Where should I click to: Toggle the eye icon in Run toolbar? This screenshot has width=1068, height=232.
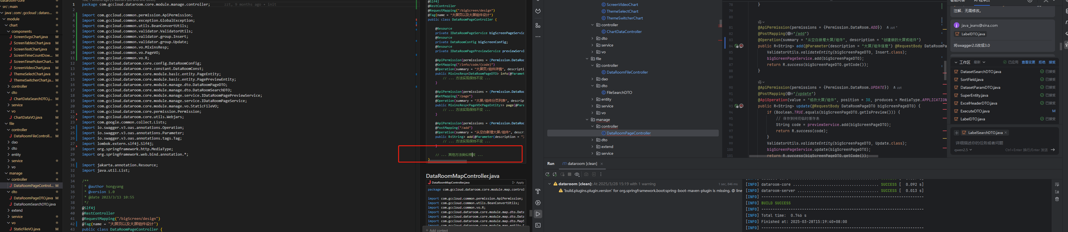(577, 174)
